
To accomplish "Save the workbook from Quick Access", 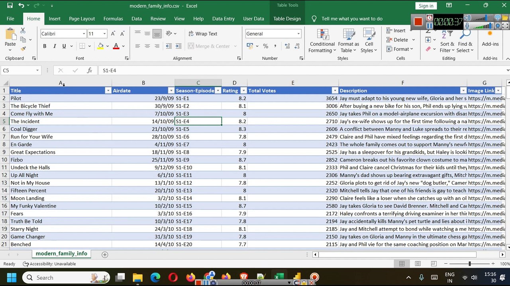I will (10, 6).
